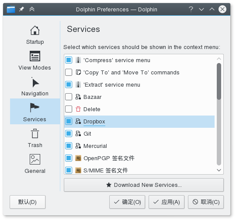The height and width of the screenshot is (221, 236).
Task: Click the keep-above double chevron in titlebar
Action: coord(32,9)
